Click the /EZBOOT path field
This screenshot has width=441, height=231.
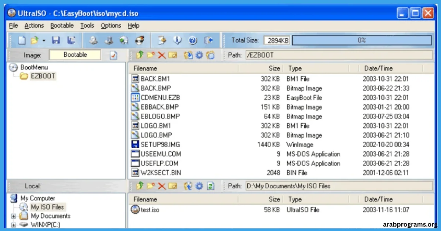[339, 55]
